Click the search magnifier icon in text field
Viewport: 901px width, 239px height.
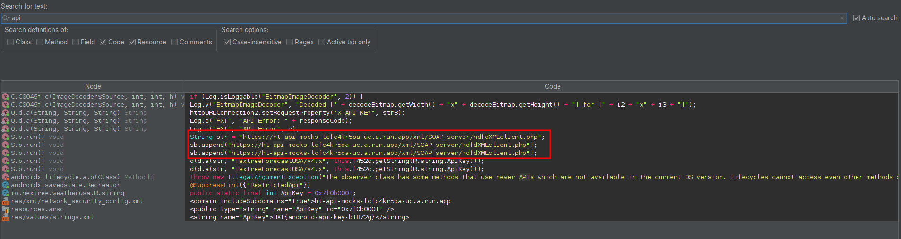6,18
